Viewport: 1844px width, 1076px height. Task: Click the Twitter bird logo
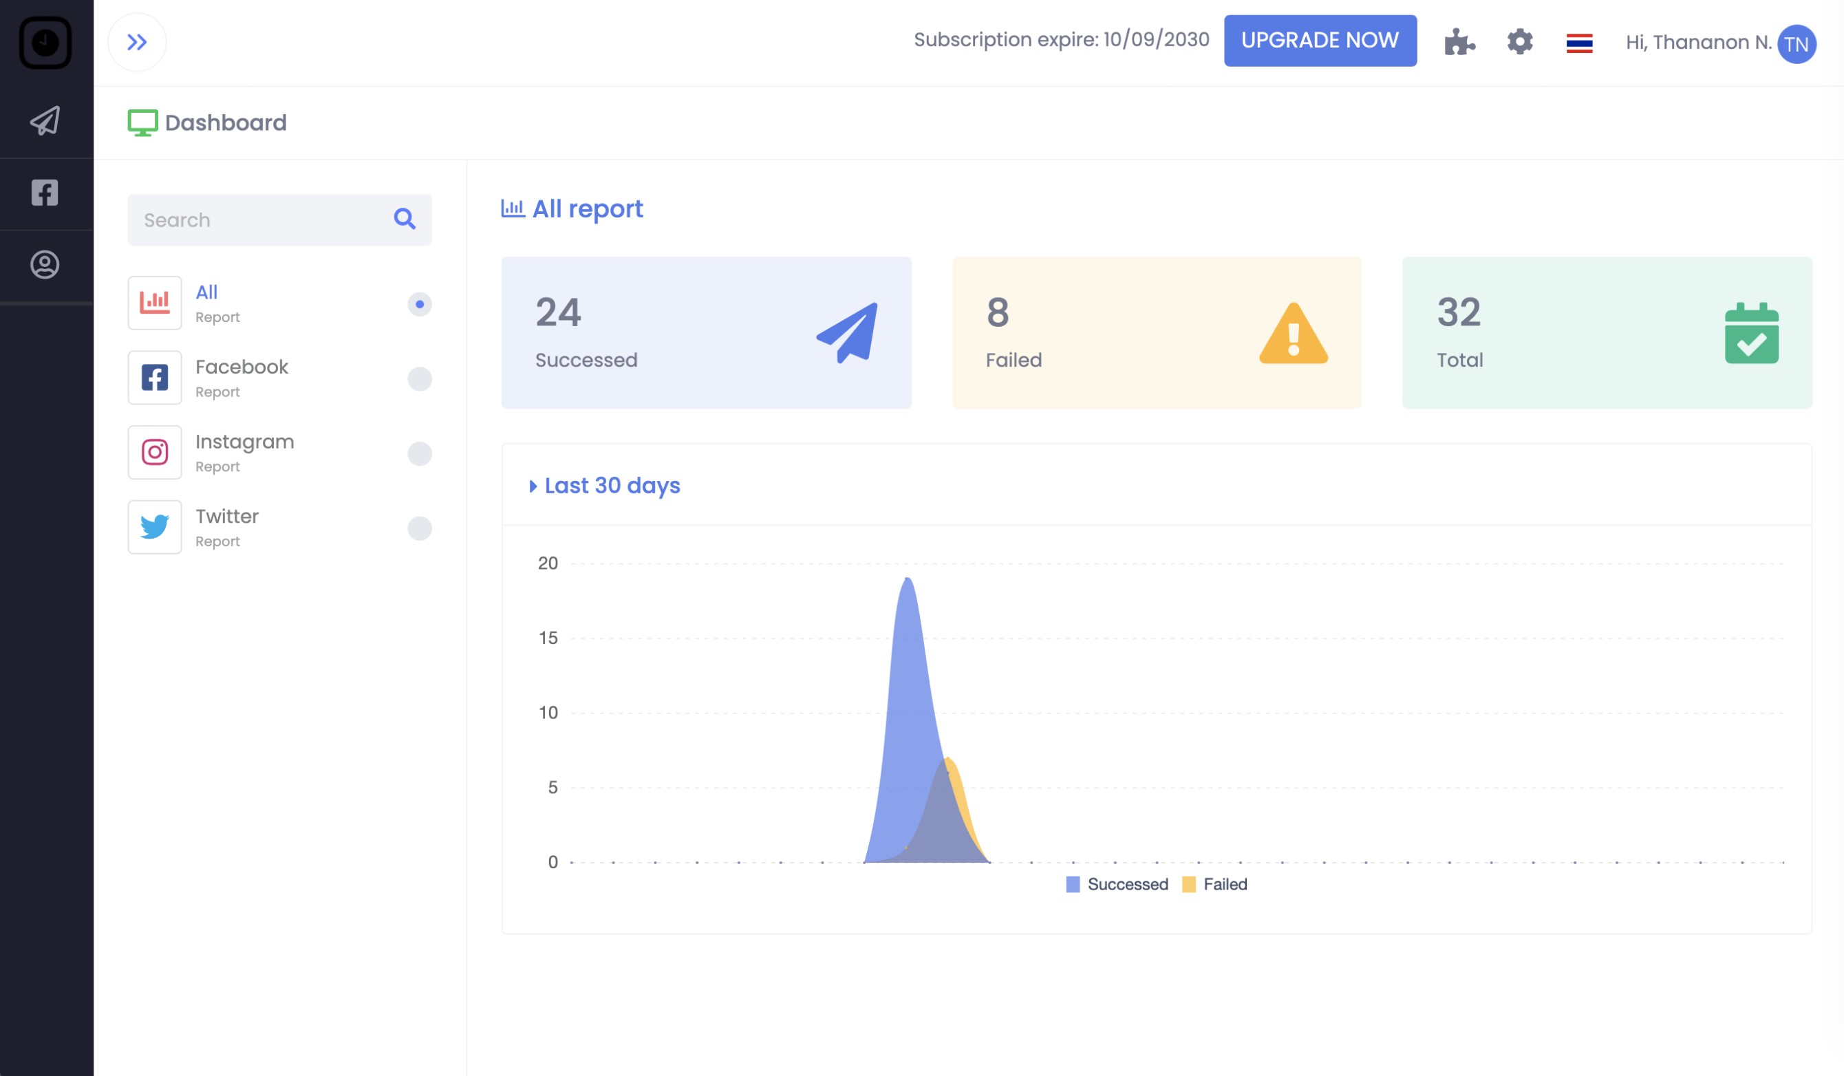[154, 527]
